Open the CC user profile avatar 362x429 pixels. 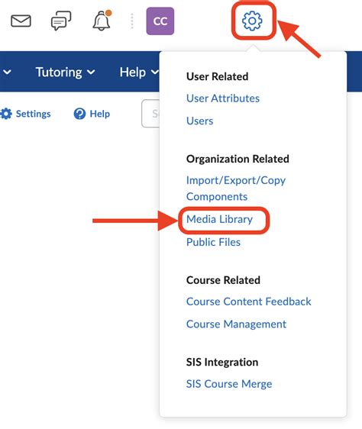pos(160,21)
